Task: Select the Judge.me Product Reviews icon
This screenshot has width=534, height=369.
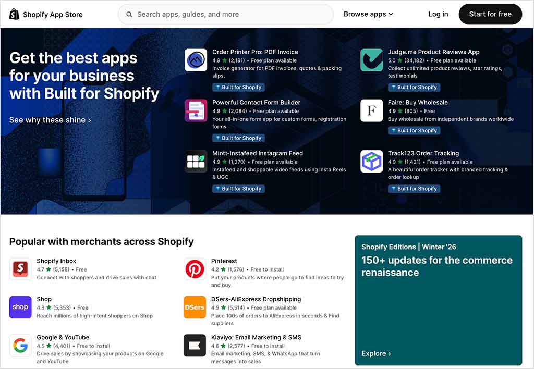Action: (371, 60)
